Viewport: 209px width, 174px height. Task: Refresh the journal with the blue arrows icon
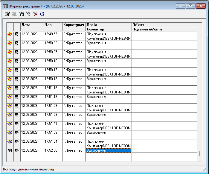pyautogui.click(x=42, y=14)
